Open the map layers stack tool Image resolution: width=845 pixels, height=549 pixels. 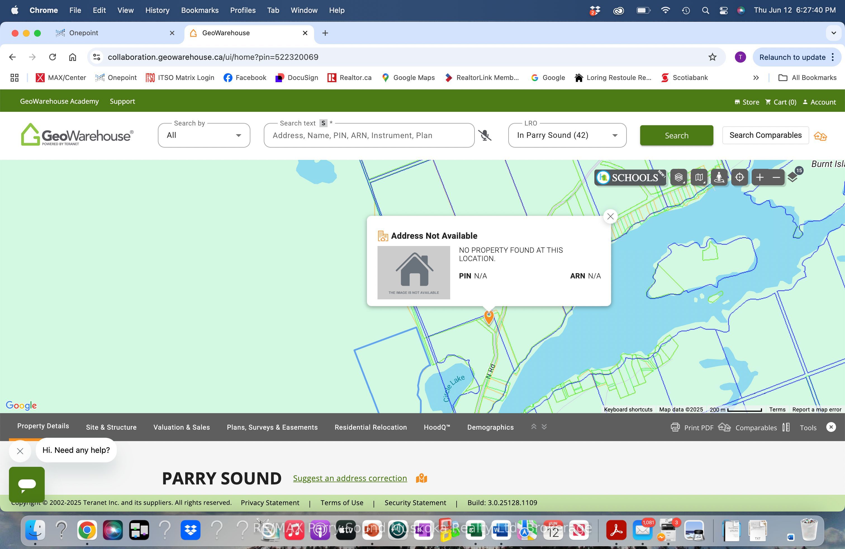coord(678,177)
